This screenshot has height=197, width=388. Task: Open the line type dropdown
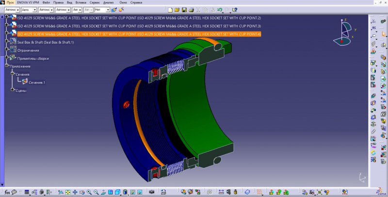point(63,10)
